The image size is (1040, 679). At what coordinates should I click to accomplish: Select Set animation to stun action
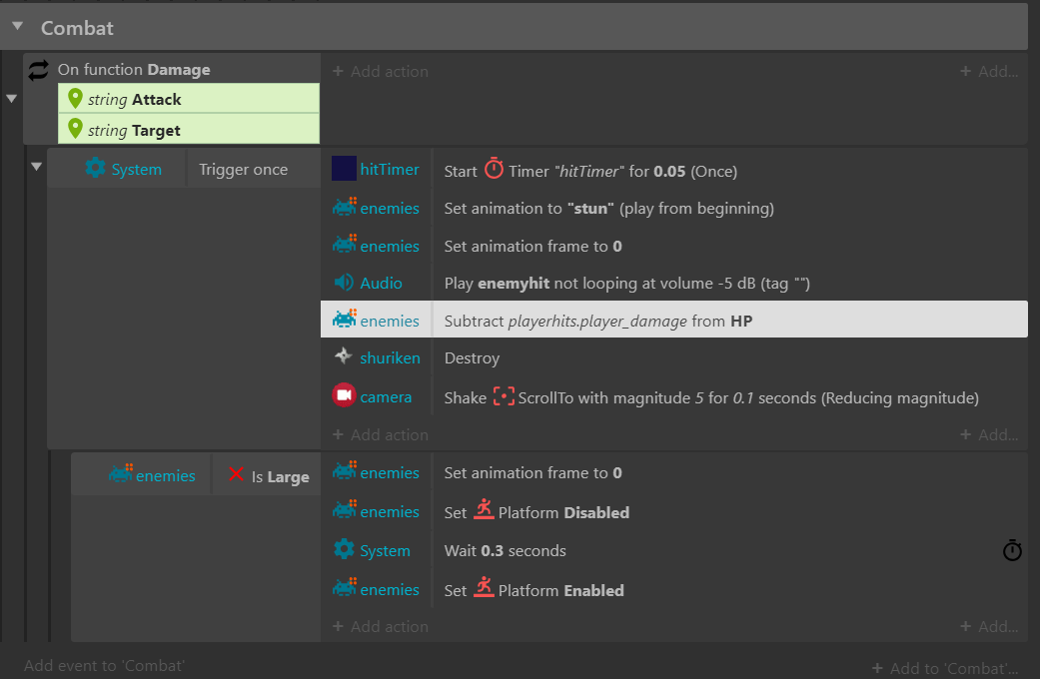click(x=608, y=209)
